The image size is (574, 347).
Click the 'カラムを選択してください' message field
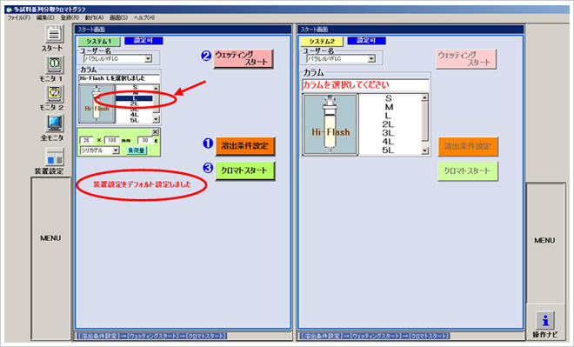click(365, 85)
